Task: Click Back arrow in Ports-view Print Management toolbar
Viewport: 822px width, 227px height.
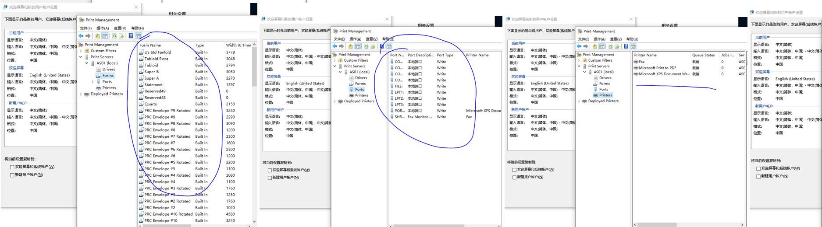Action: point(334,46)
